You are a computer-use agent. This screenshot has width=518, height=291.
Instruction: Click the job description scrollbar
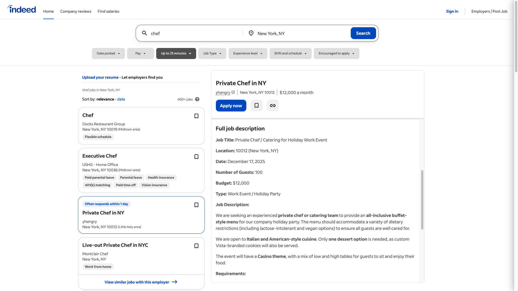[422, 199]
